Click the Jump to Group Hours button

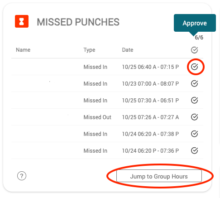point(159,176)
